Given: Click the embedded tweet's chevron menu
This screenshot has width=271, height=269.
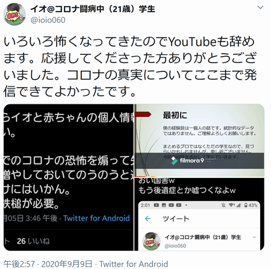Looking at the screenshot, I should pos(254,237).
